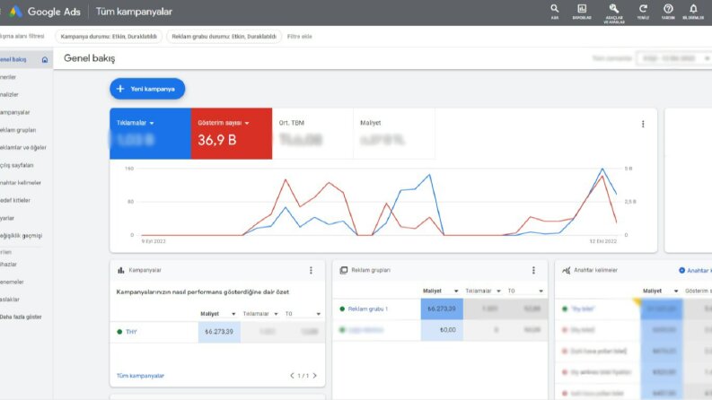Click green status dot next to THY
This screenshot has height=400, width=712.
[x=119, y=332]
